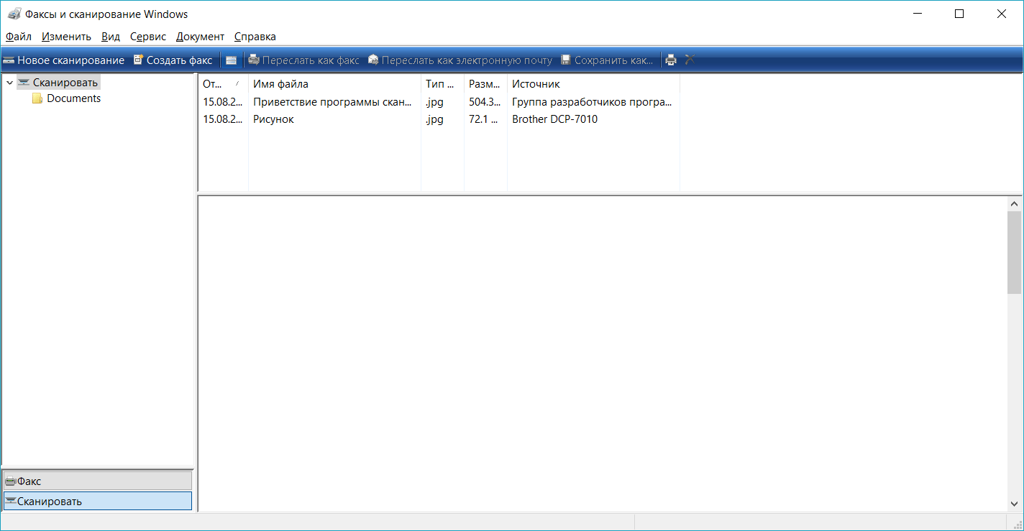1024x531 pixels.
Task: Select the Рисунок file row
Action: pyautogui.click(x=274, y=119)
